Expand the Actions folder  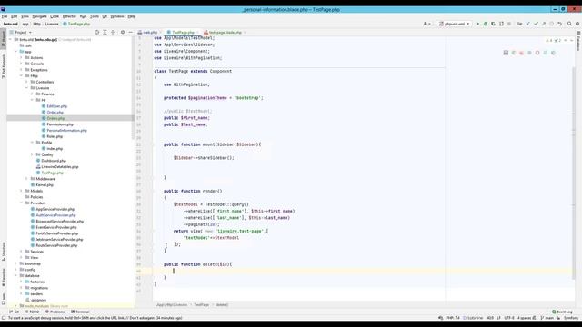[x=21, y=58]
